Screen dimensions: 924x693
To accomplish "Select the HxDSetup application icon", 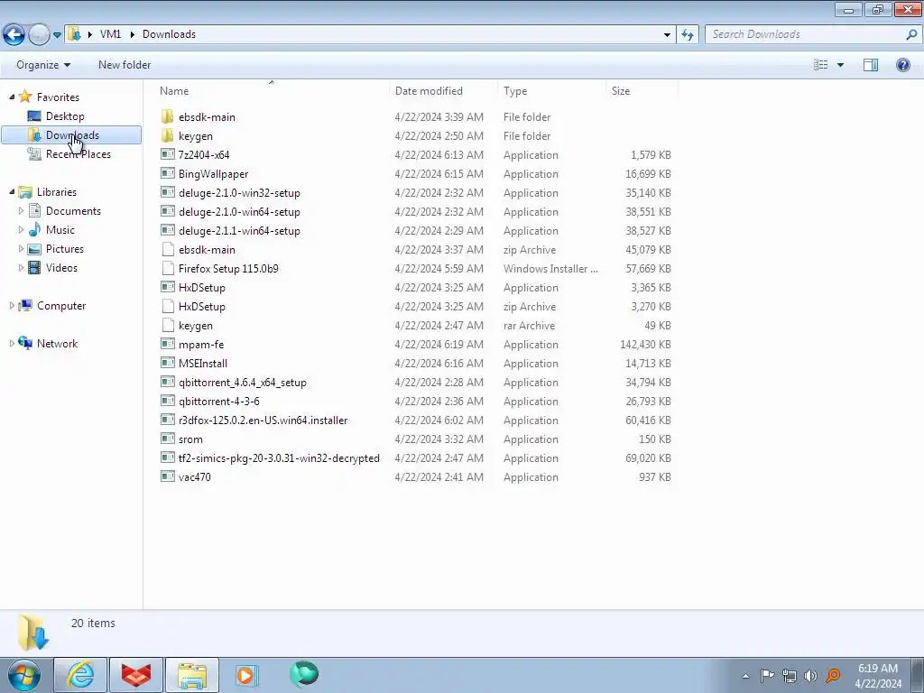I will coord(167,287).
